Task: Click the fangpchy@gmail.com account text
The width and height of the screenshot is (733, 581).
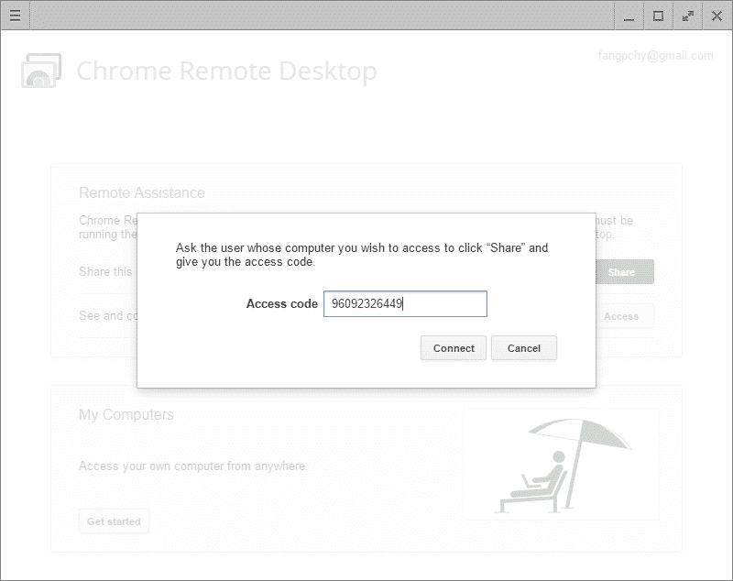Action: tap(655, 56)
